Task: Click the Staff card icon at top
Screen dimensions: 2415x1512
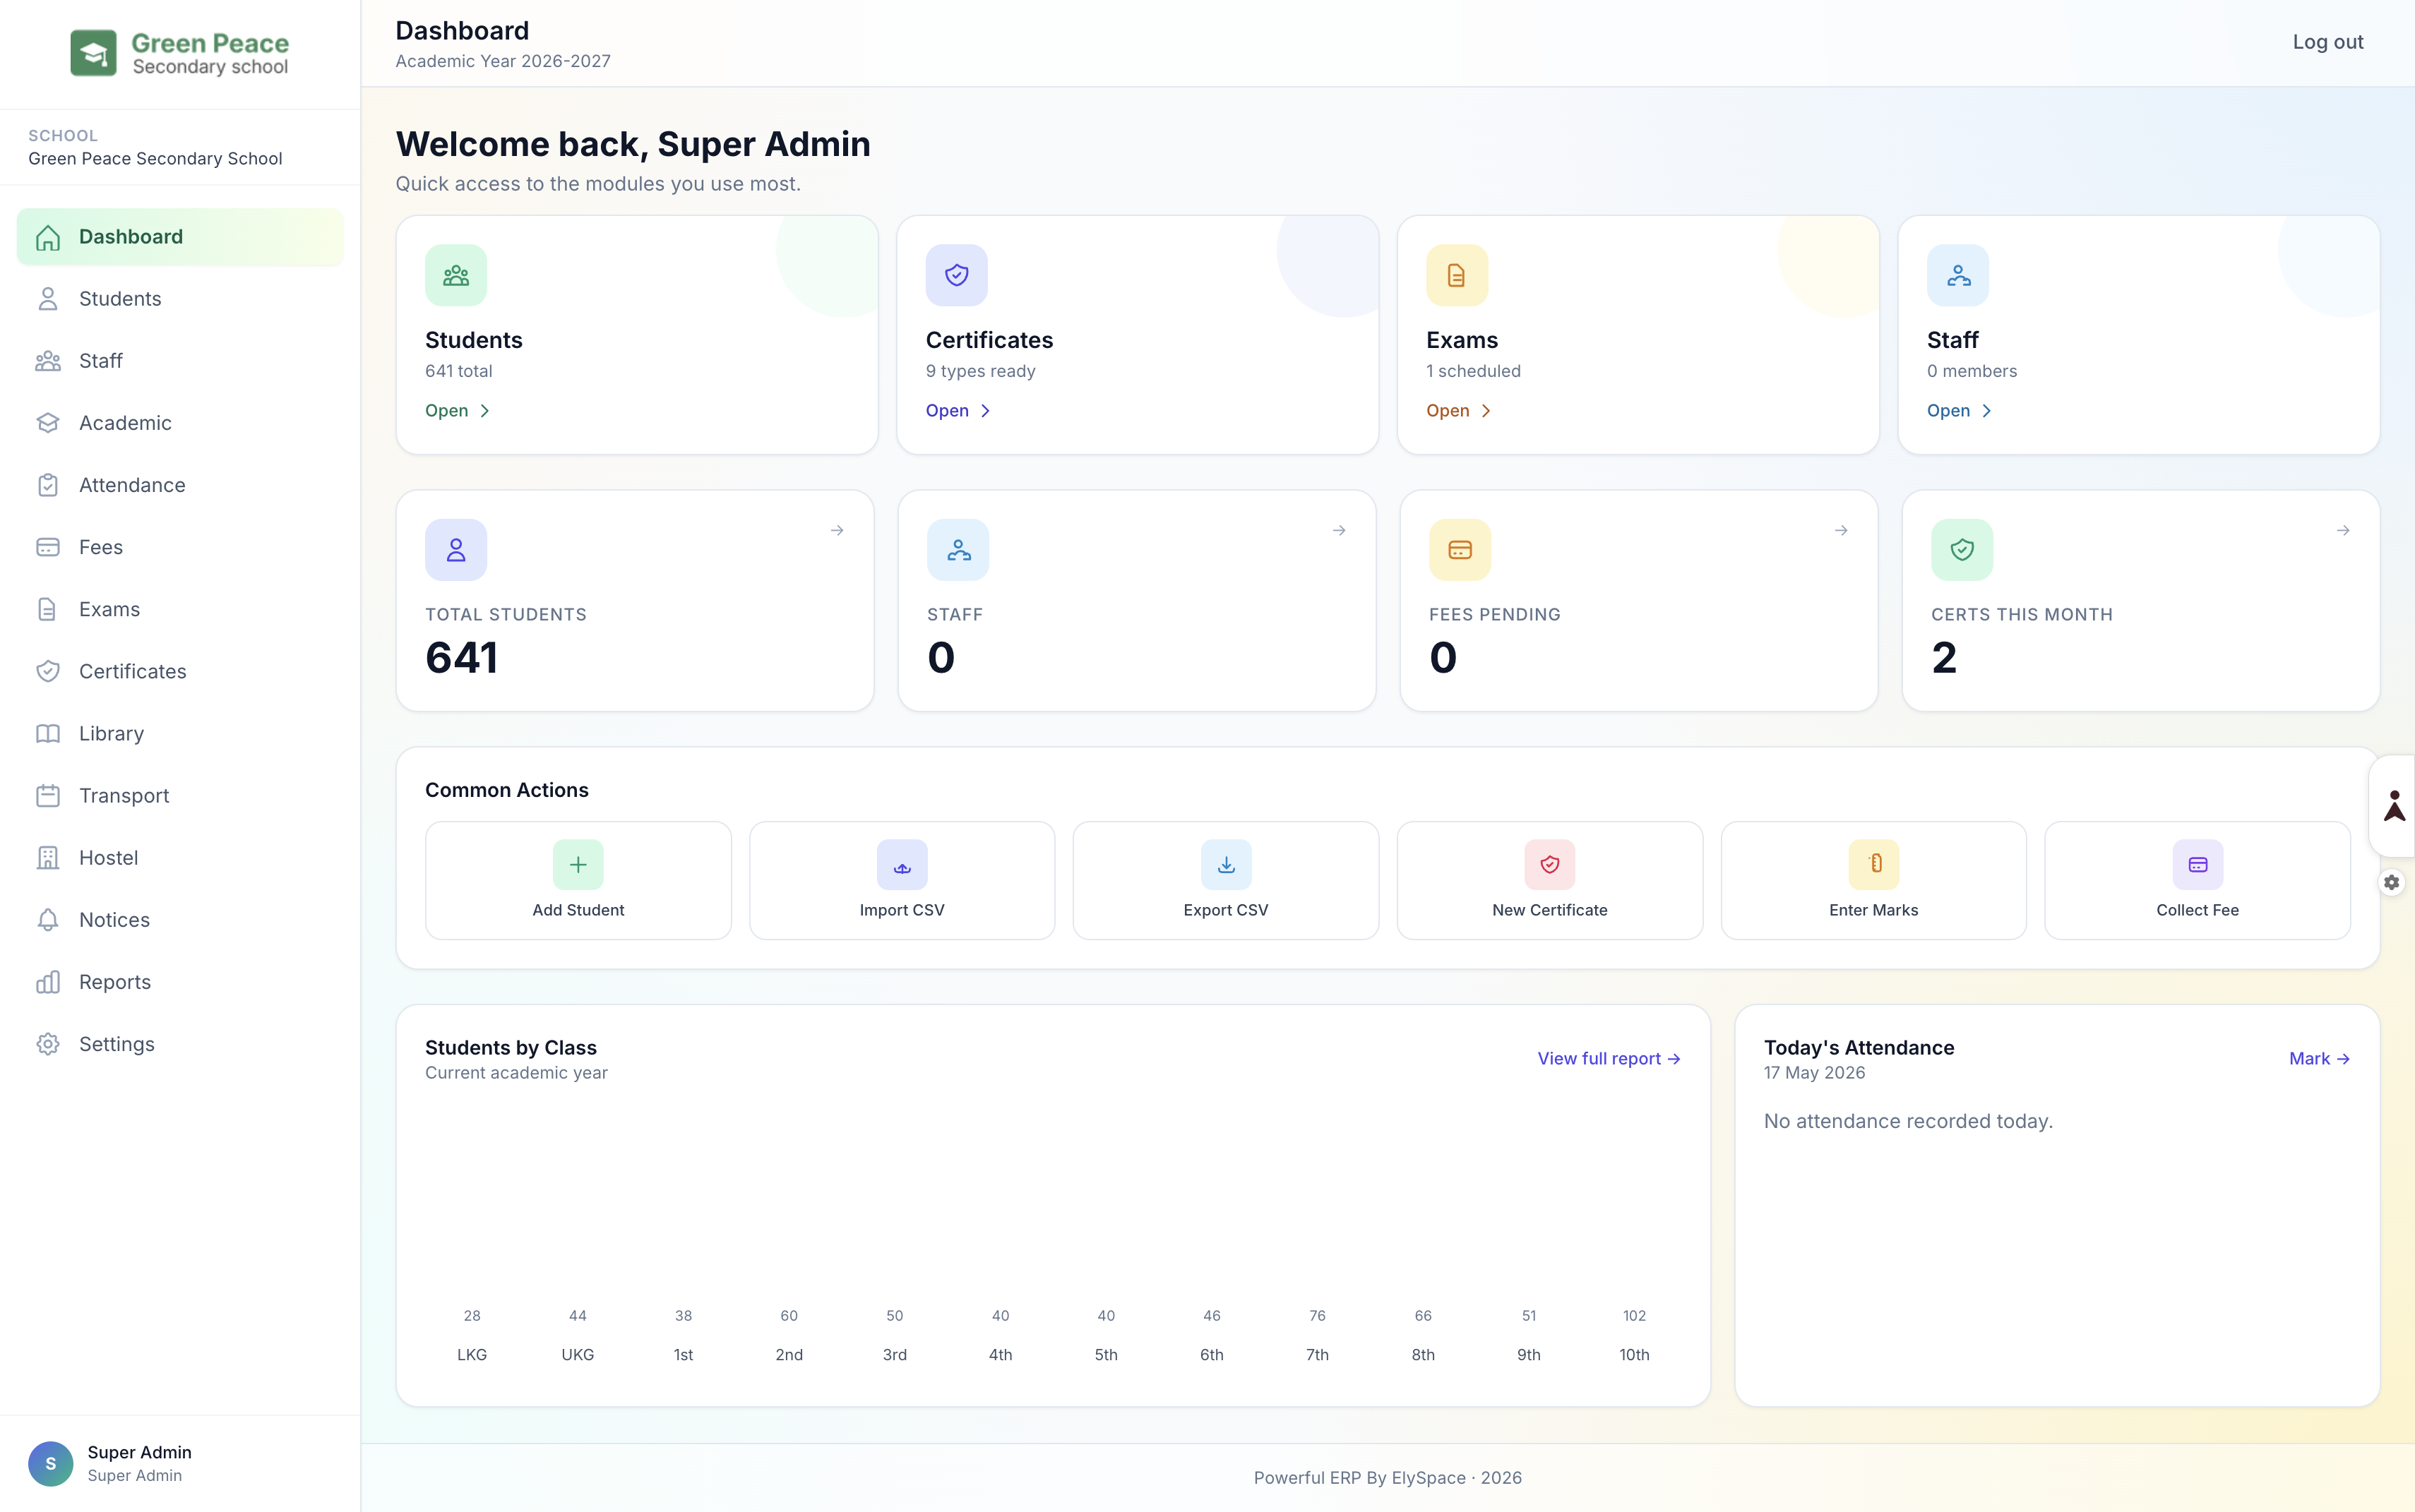Action: click(1958, 275)
